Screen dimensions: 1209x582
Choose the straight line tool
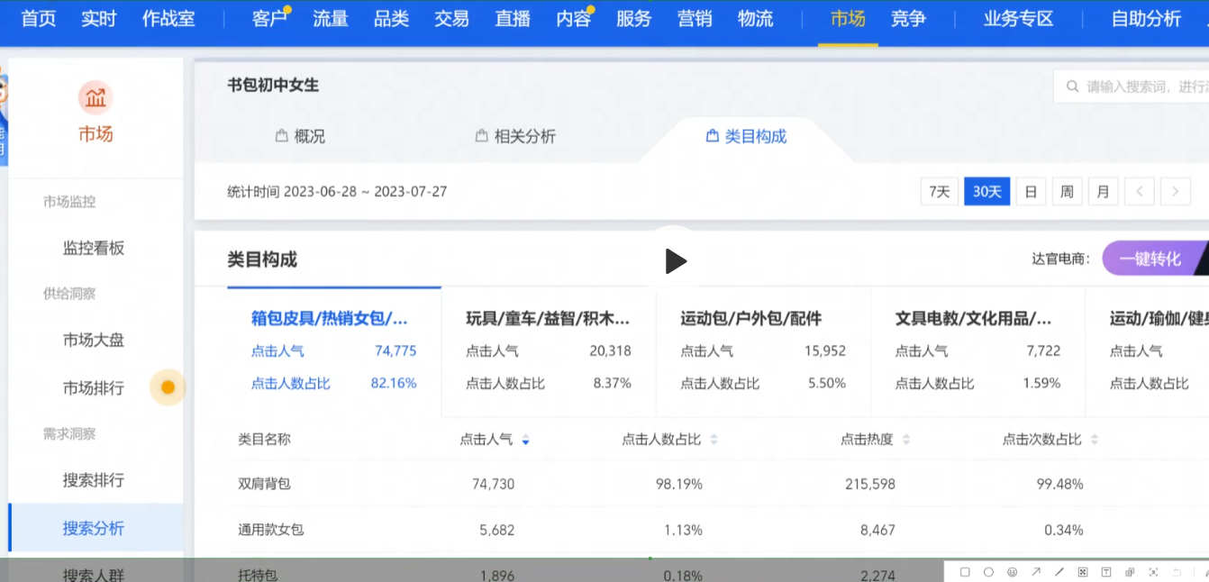click(1059, 572)
